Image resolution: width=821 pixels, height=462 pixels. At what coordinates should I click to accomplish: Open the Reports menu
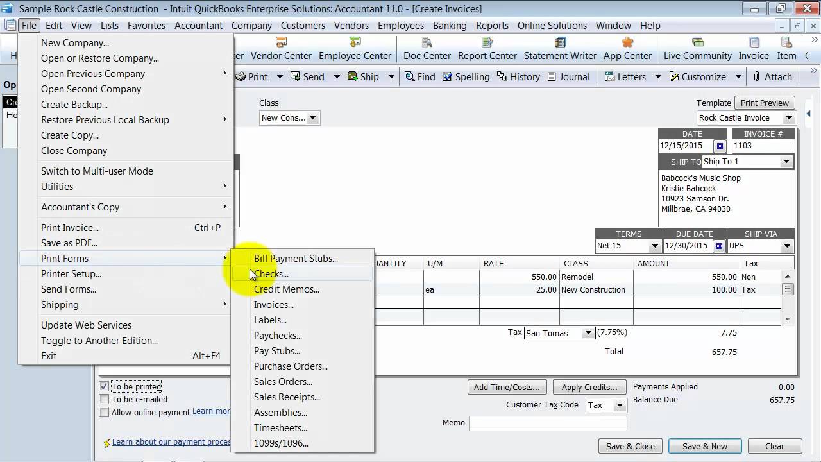click(x=492, y=26)
